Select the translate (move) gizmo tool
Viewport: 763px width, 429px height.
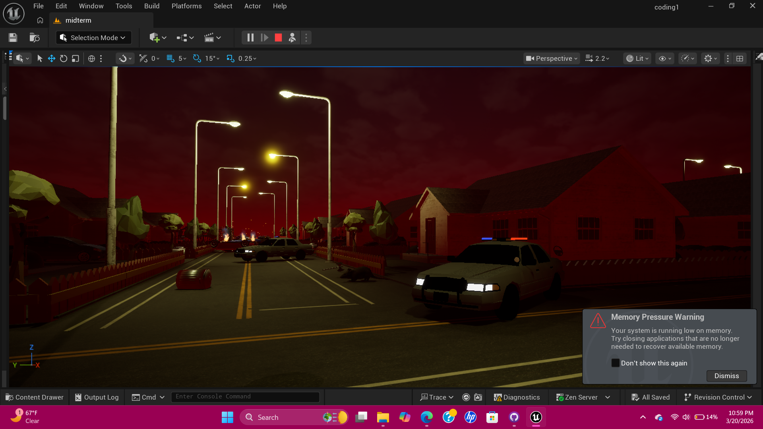pos(52,58)
